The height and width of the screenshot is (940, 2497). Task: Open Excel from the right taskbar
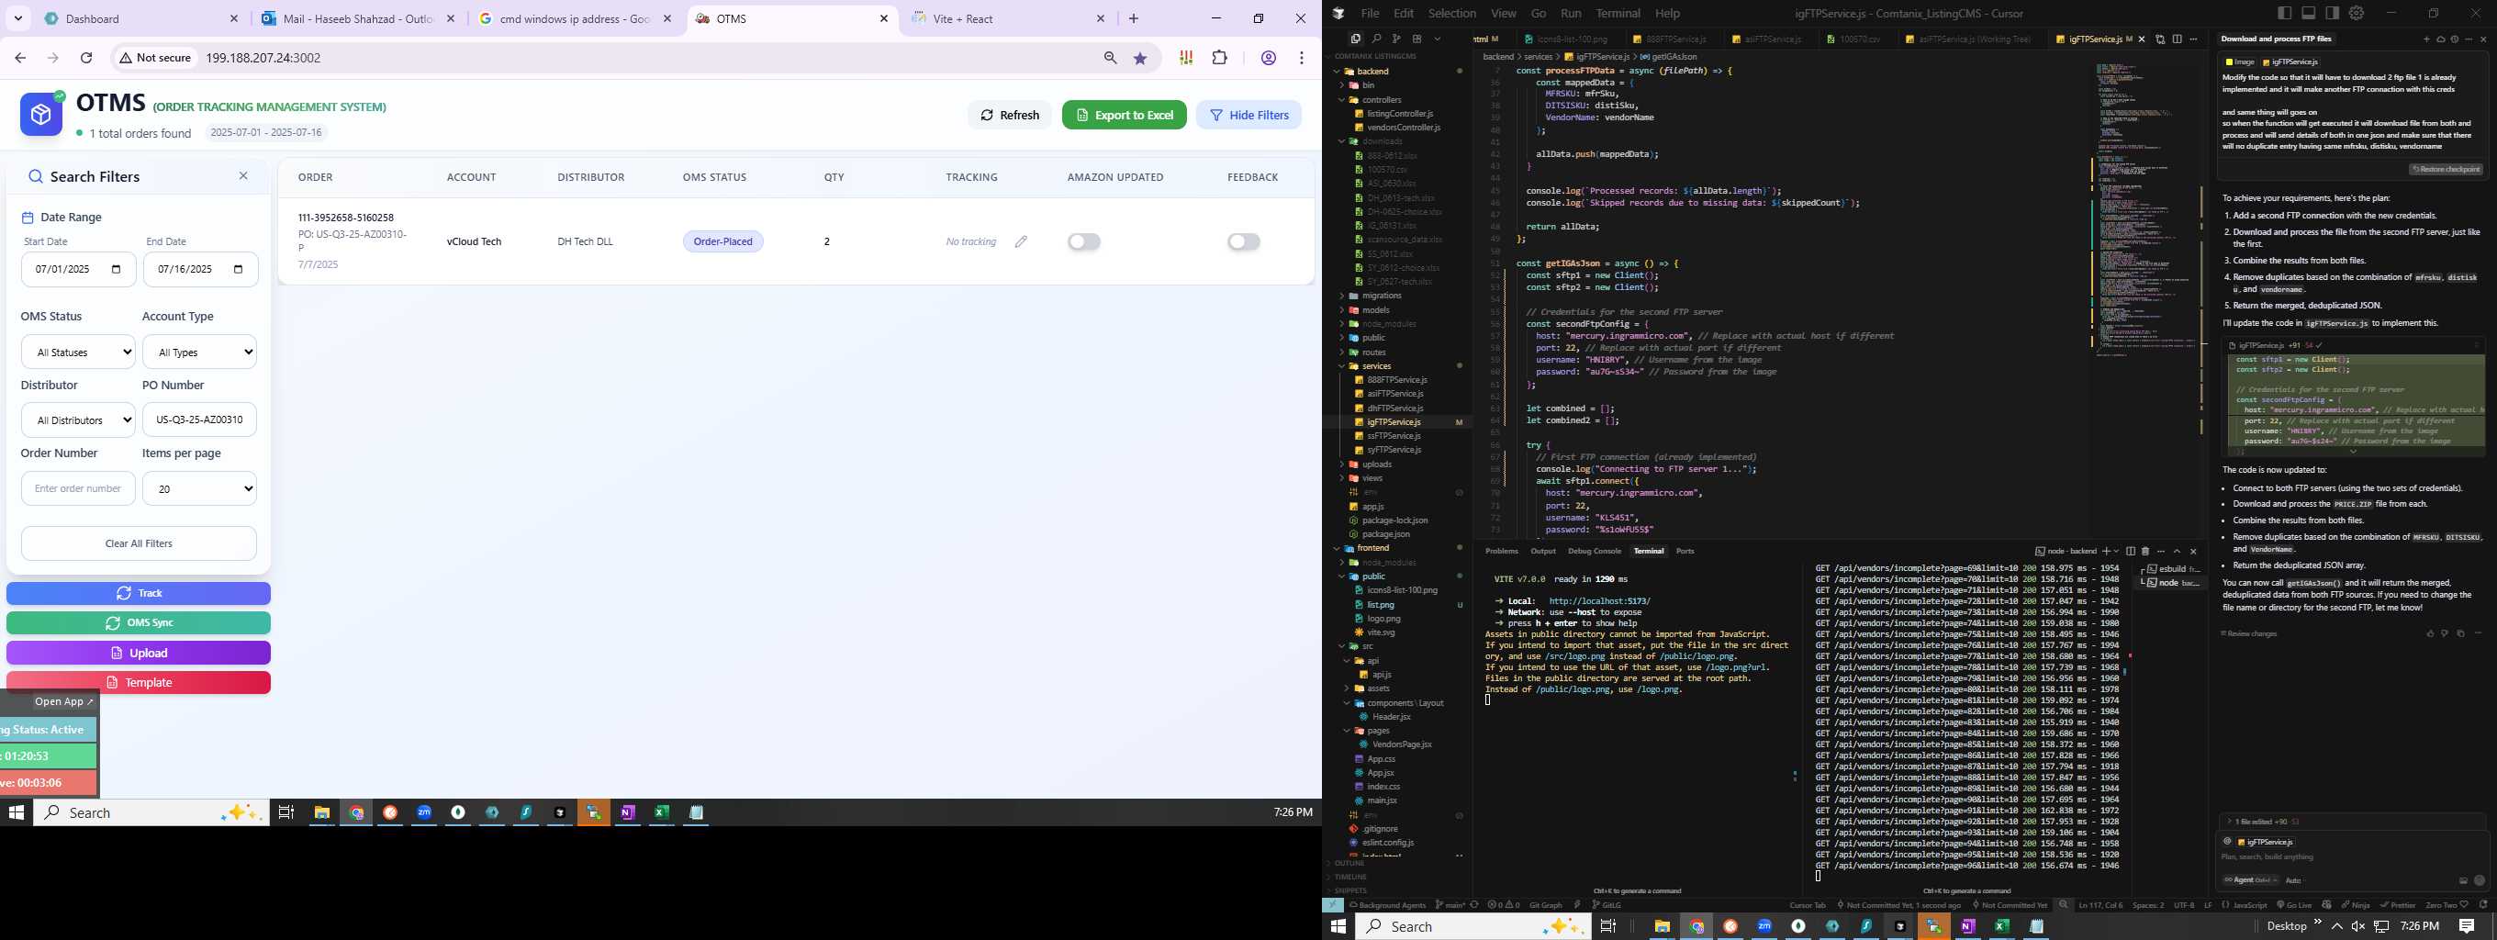pos(2001,926)
